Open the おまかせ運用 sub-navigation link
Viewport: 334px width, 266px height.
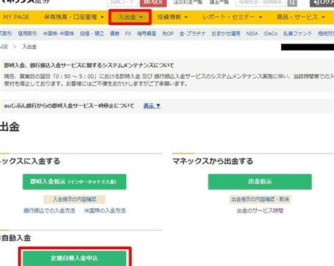225,34
